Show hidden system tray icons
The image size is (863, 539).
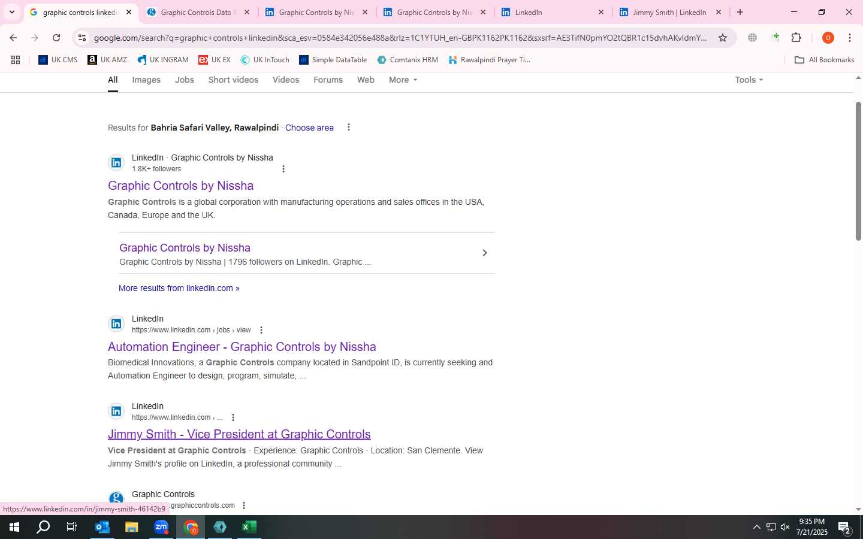coord(756,528)
